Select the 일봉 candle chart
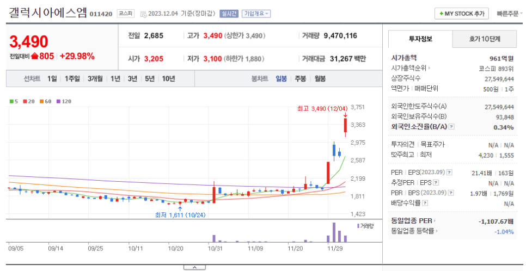Image resolution: width=526 pixels, height=271 pixels. [x=281, y=79]
